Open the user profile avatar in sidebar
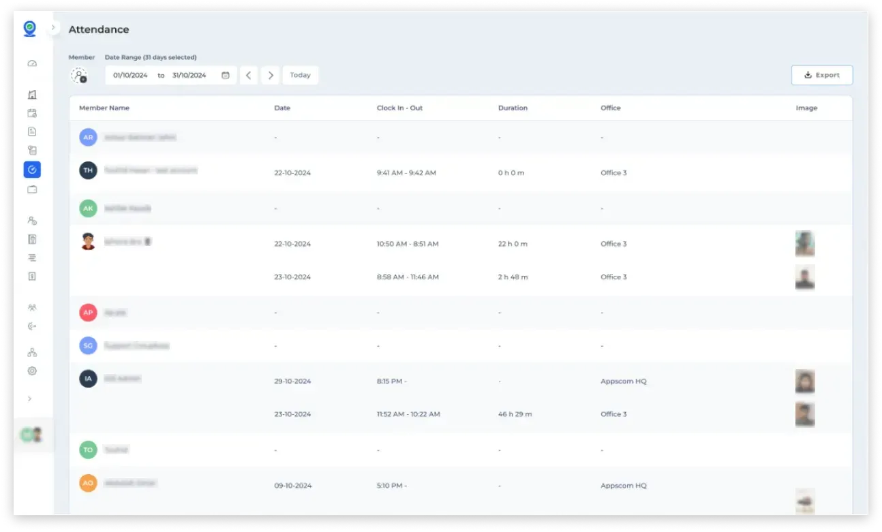The image size is (882, 532). click(32, 435)
